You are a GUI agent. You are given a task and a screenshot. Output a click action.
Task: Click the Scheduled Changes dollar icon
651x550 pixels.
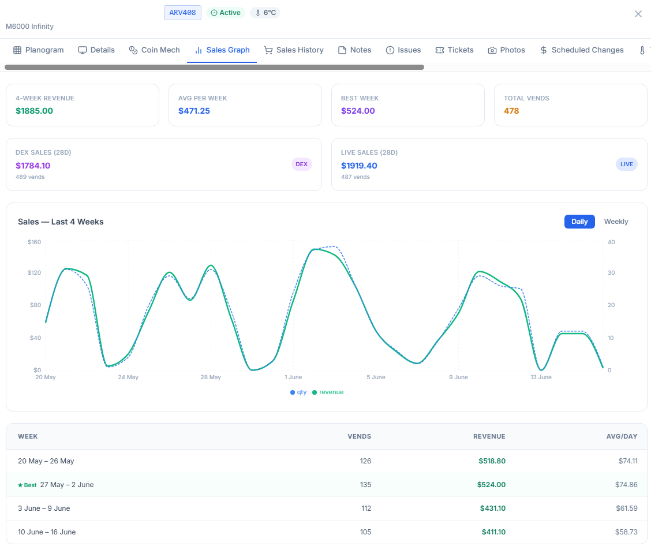(544, 50)
